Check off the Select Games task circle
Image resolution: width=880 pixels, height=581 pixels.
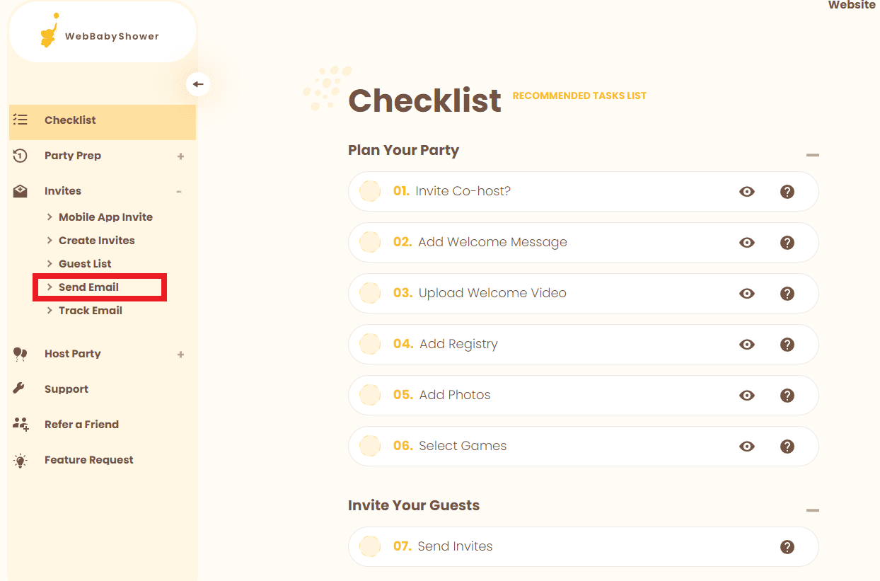pyautogui.click(x=370, y=446)
